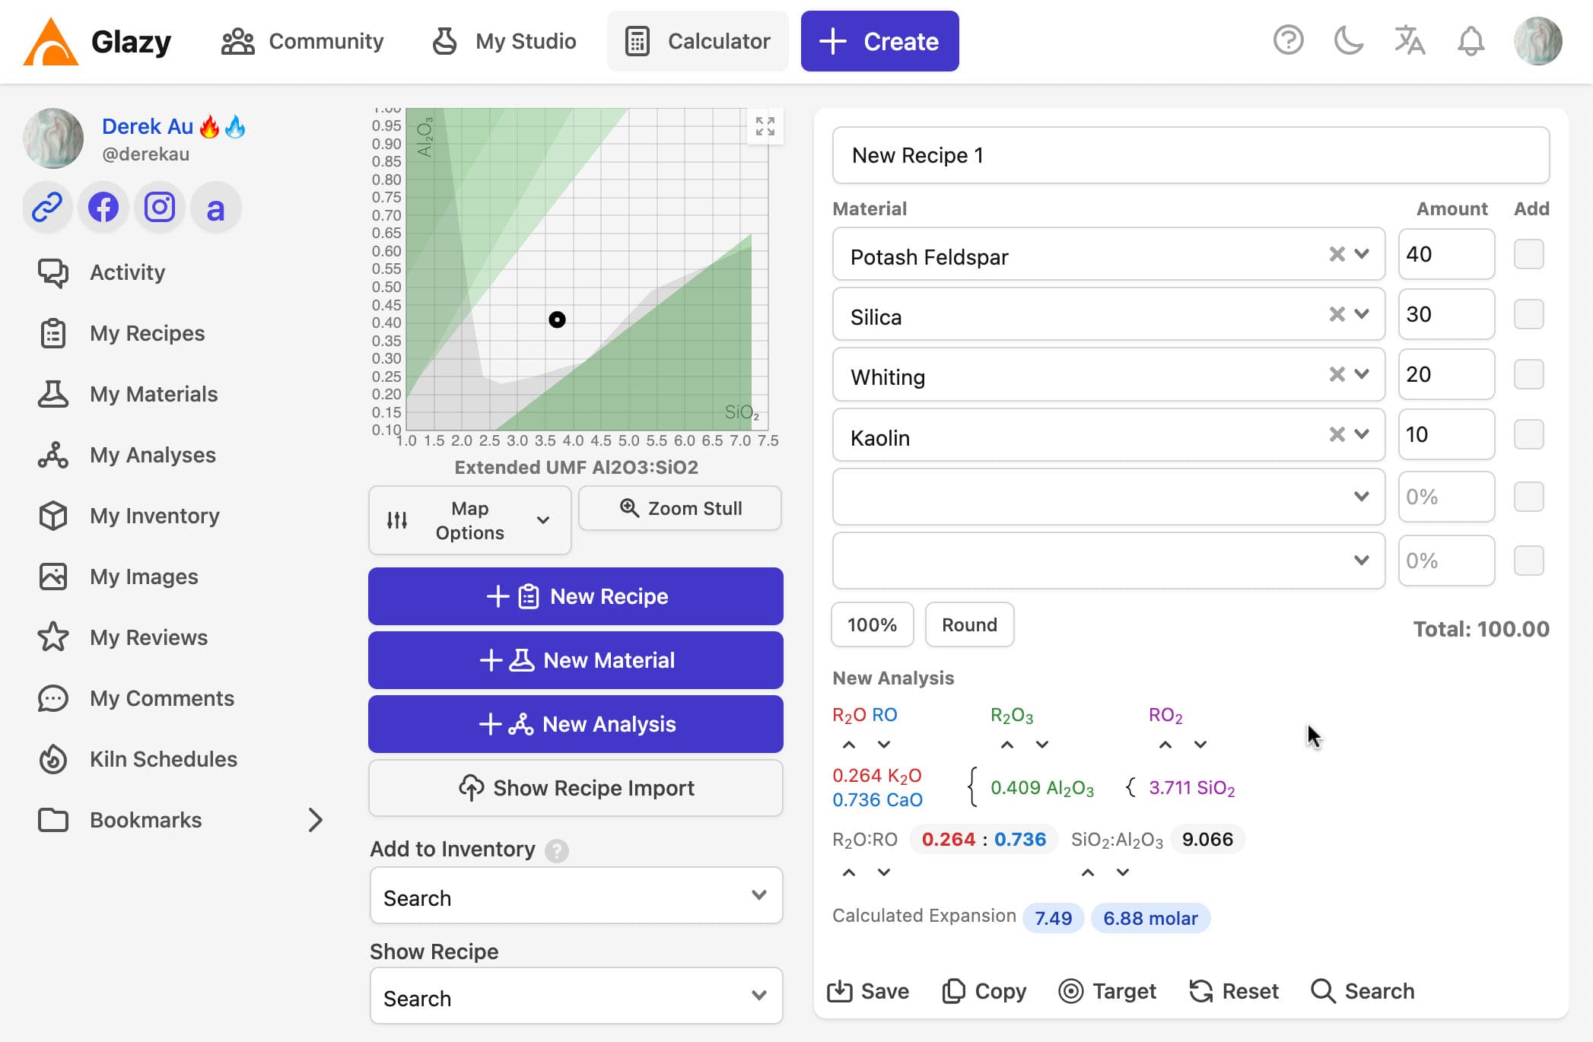The width and height of the screenshot is (1593, 1042).
Task: Open the translate language icon
Action: click(x=1409, y=41)
